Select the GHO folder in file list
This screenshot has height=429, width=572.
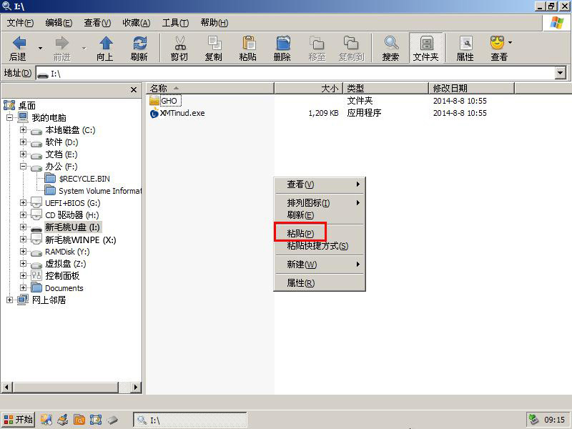[x=169, y=101]
